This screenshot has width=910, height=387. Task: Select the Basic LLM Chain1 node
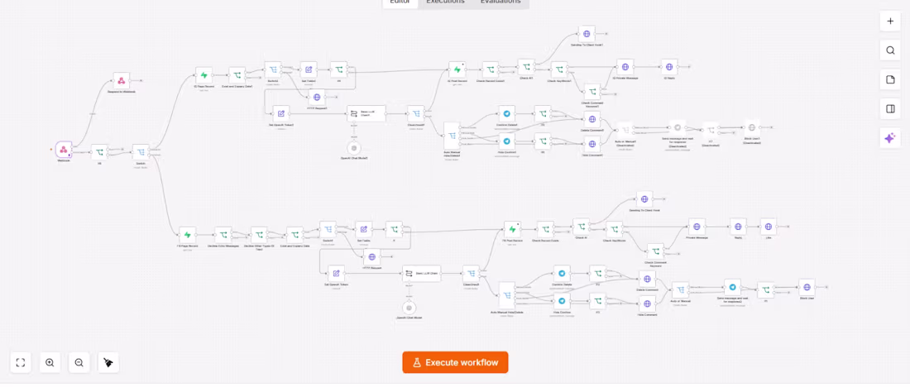(x=366, y=114)
